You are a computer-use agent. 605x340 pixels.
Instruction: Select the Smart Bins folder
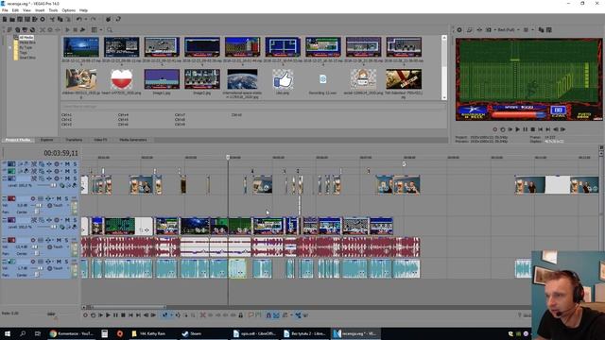27,58
